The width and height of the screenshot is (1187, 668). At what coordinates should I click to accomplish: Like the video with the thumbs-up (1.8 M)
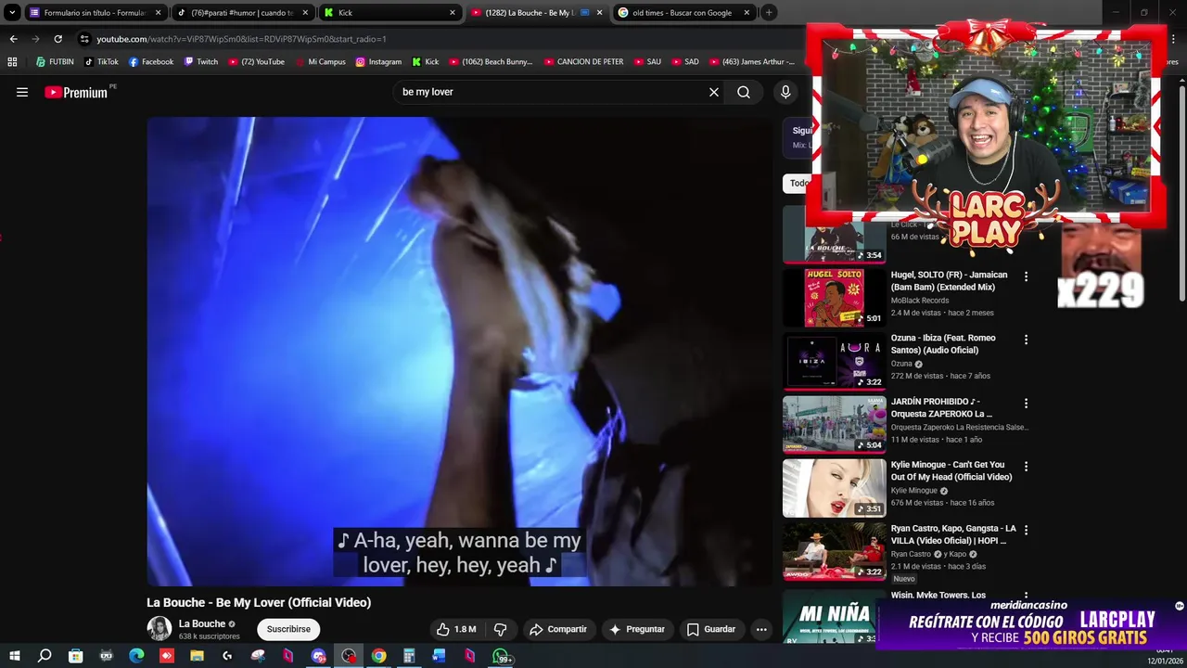click(x=456, y=629)
